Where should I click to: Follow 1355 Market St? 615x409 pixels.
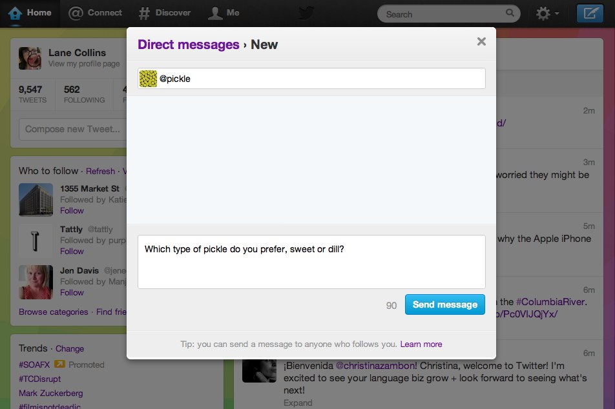[x=72, y=211]
